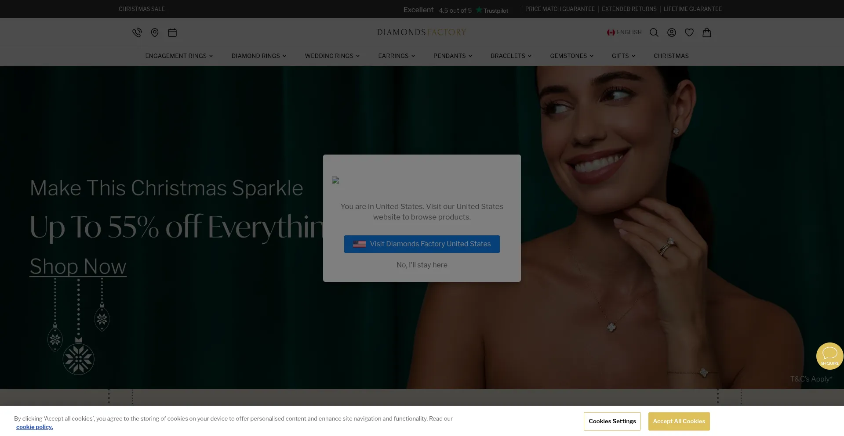Expand the Engagement Rings menu
Viewport: 844px width, 436px height.
[179, 56]
